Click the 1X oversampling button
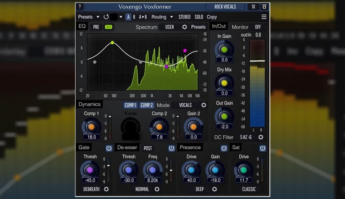 [x=253, y=7]
